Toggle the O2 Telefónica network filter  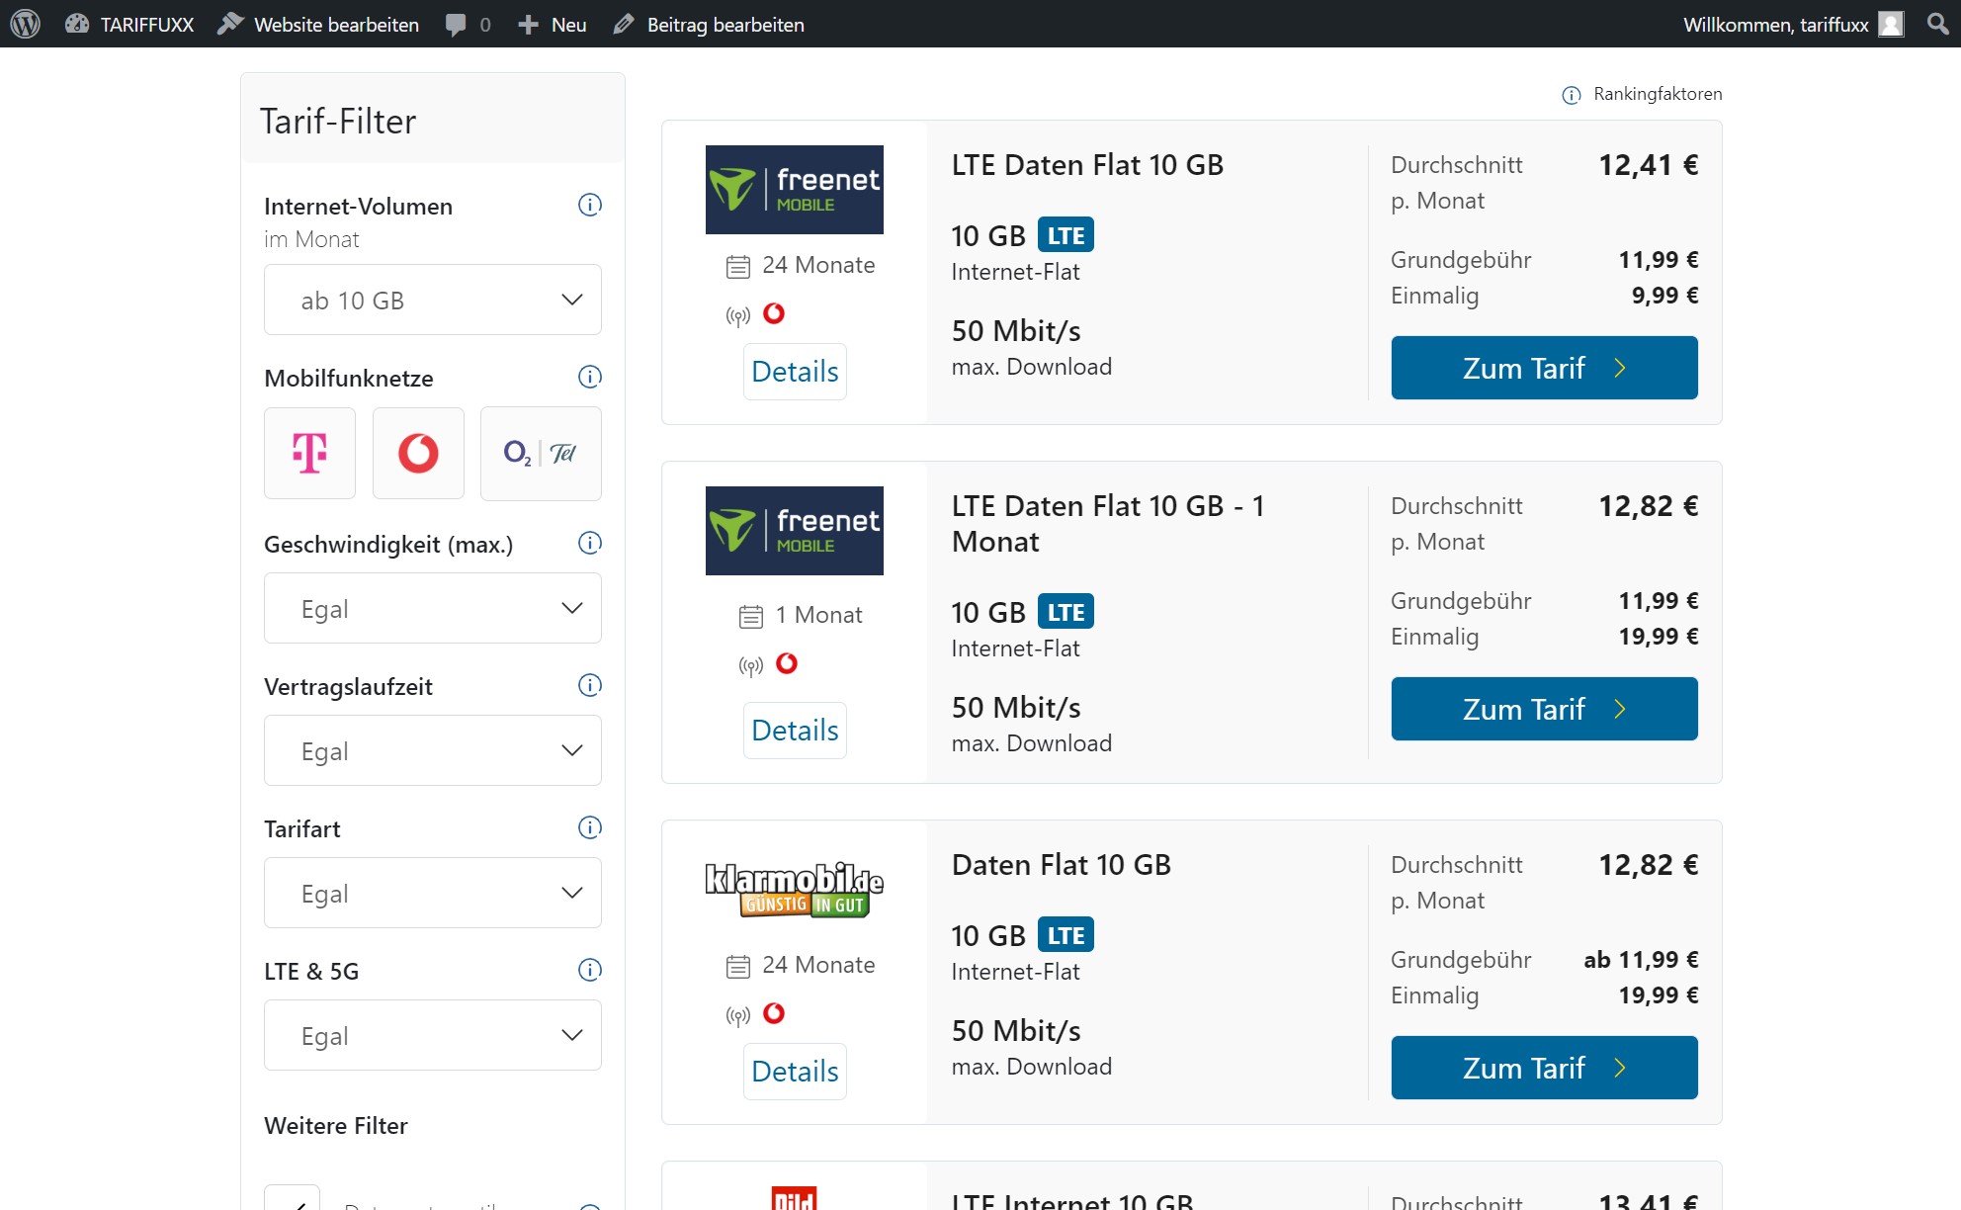click(x=541, y=453)
